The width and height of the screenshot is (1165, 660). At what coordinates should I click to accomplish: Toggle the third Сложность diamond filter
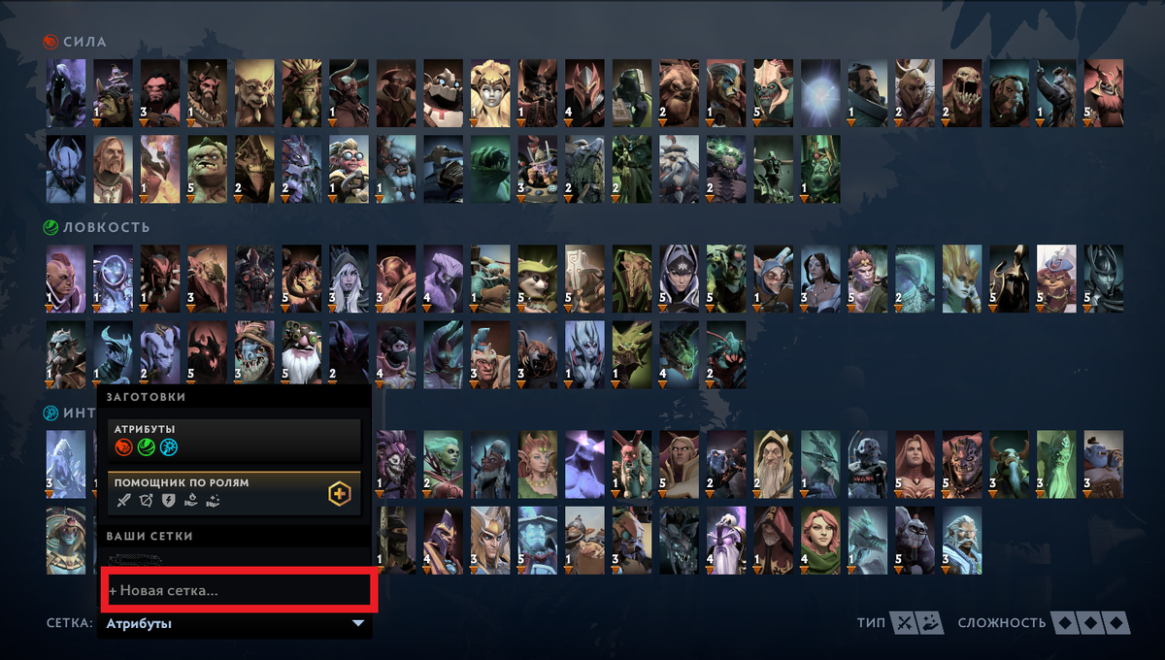[x=1117, y=623]
